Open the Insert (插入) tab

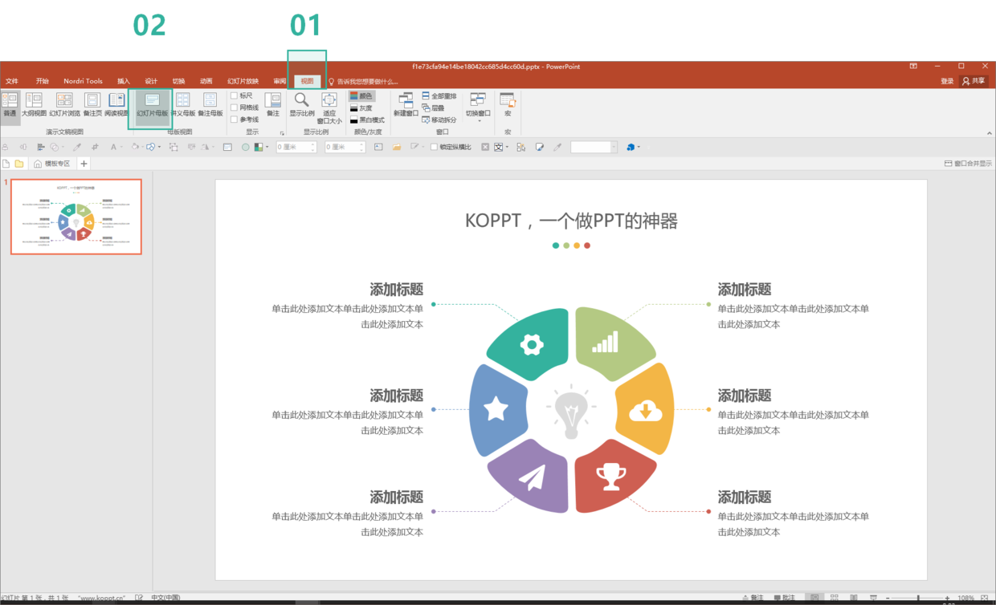[x=123, y=81]
